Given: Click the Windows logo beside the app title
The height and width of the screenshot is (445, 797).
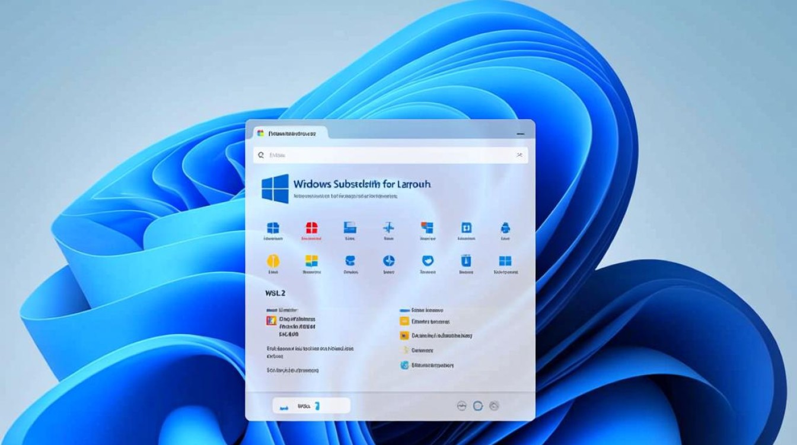Looking at the screenshot, I should [274, 188].
